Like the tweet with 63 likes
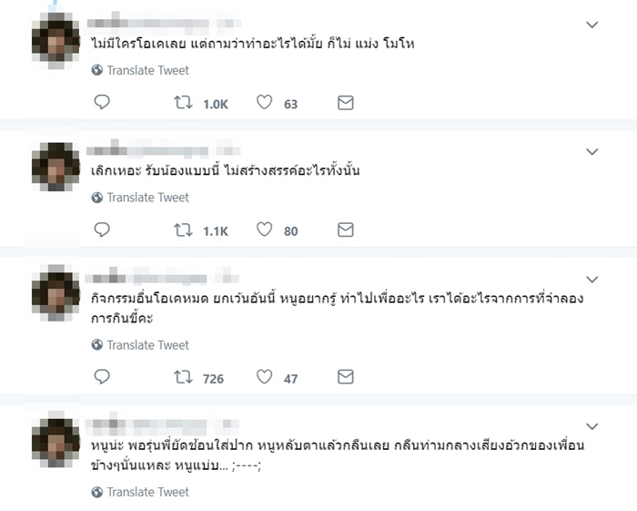 (x=264, y=103)
